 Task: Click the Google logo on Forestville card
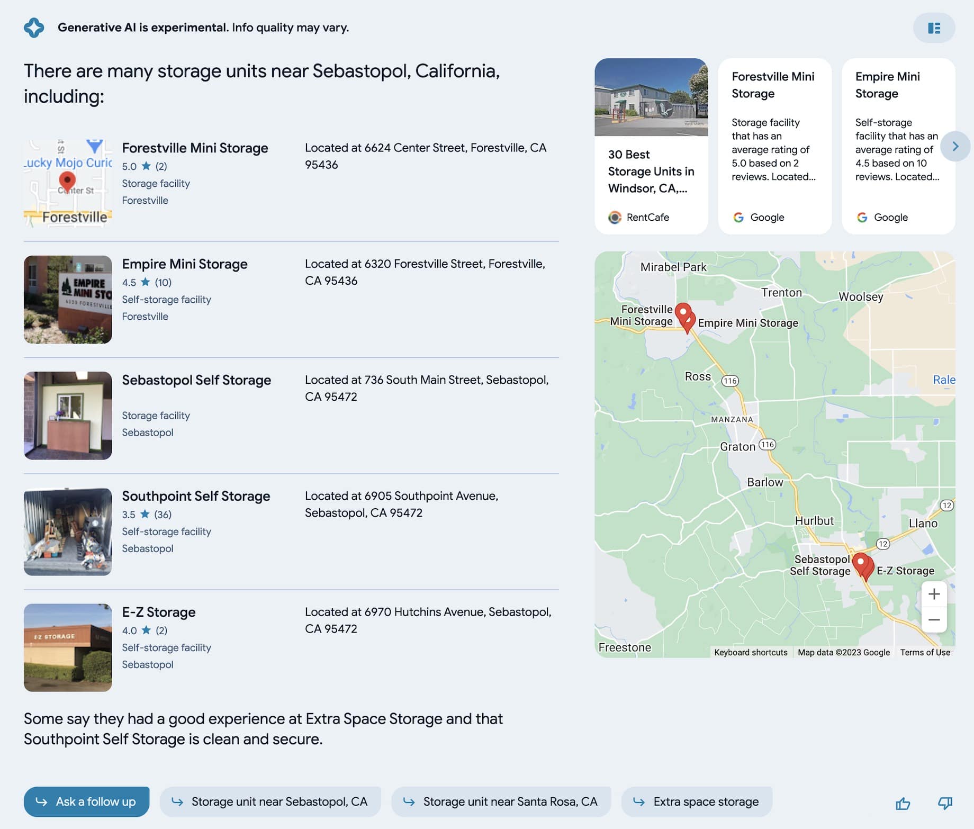click(x=738, y=218)
